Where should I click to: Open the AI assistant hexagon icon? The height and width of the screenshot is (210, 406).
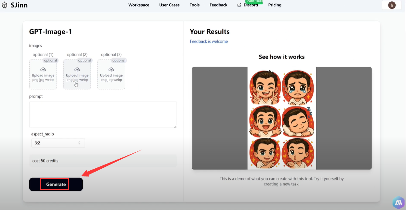pos(399,203)
